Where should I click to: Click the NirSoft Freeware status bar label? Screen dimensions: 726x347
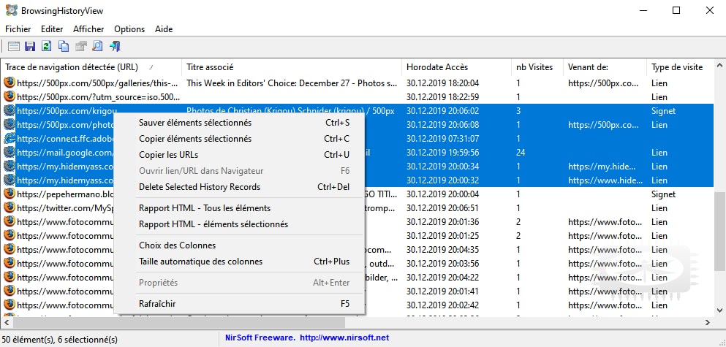pyautogui.click(x=260, y=338)
